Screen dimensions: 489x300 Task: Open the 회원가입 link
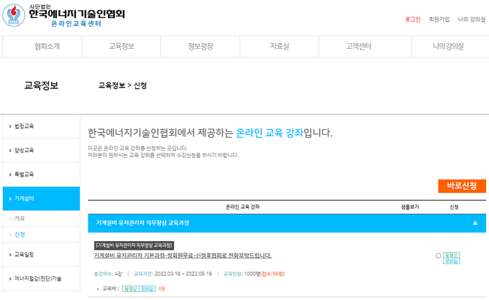439,19
